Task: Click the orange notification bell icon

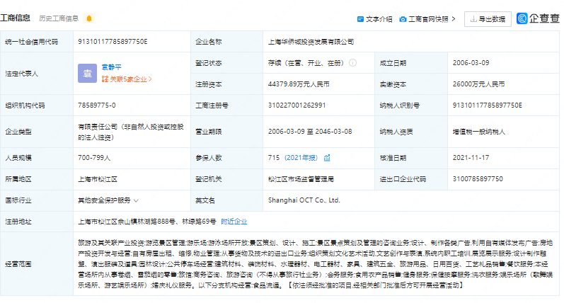Action: (89, 18)
